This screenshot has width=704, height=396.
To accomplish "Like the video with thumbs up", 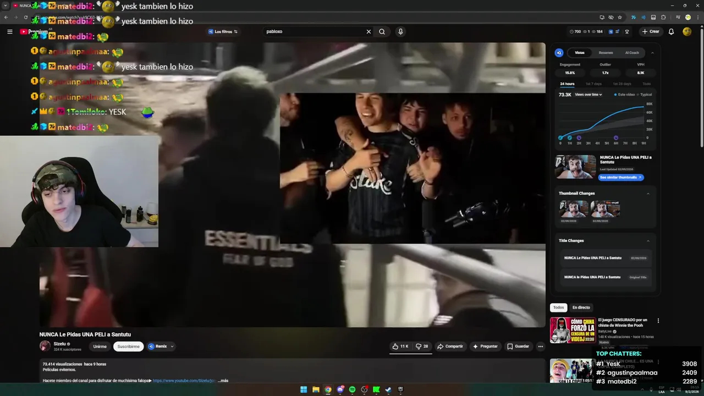I will coord(400,346).
